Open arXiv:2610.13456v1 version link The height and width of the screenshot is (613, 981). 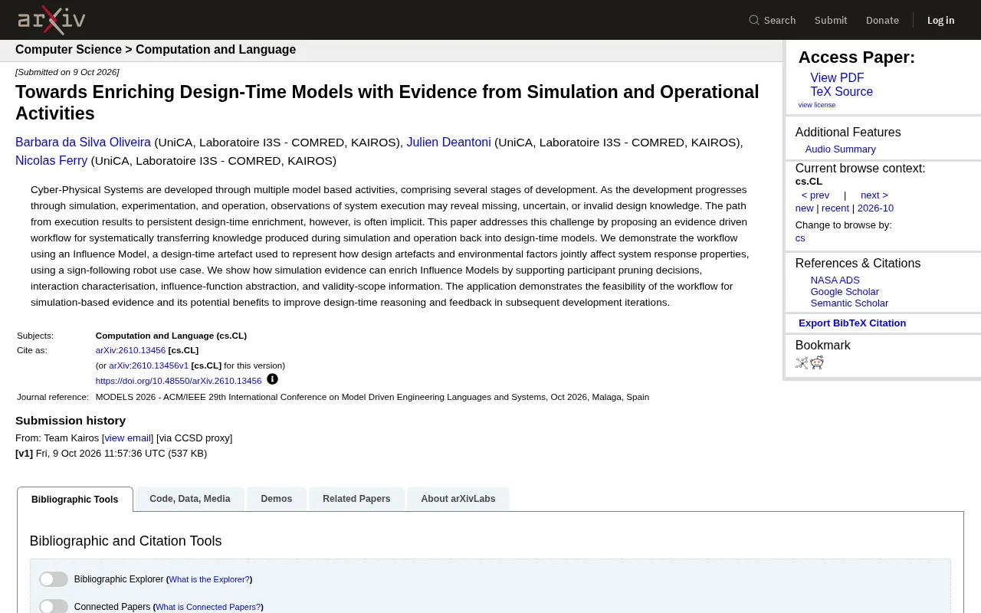tap(149, 366)
